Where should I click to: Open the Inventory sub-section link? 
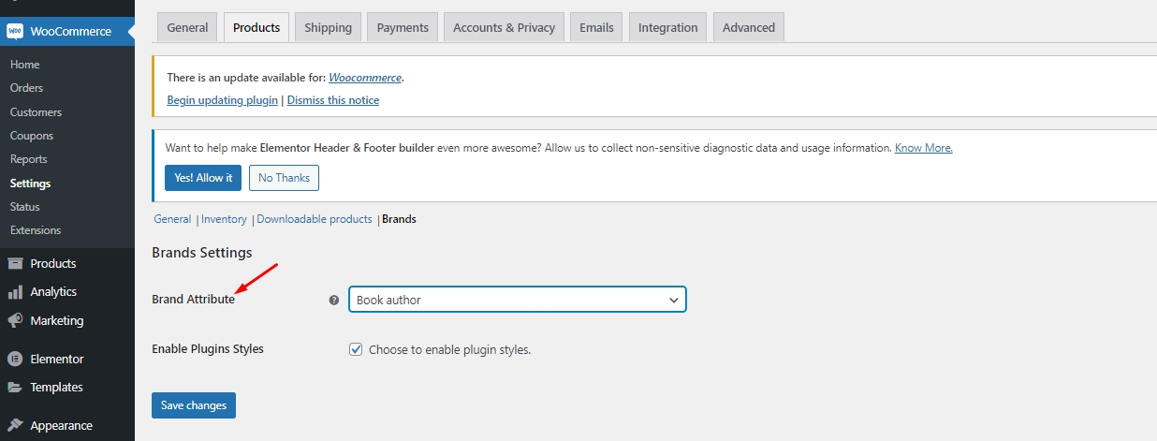(224, 219)
